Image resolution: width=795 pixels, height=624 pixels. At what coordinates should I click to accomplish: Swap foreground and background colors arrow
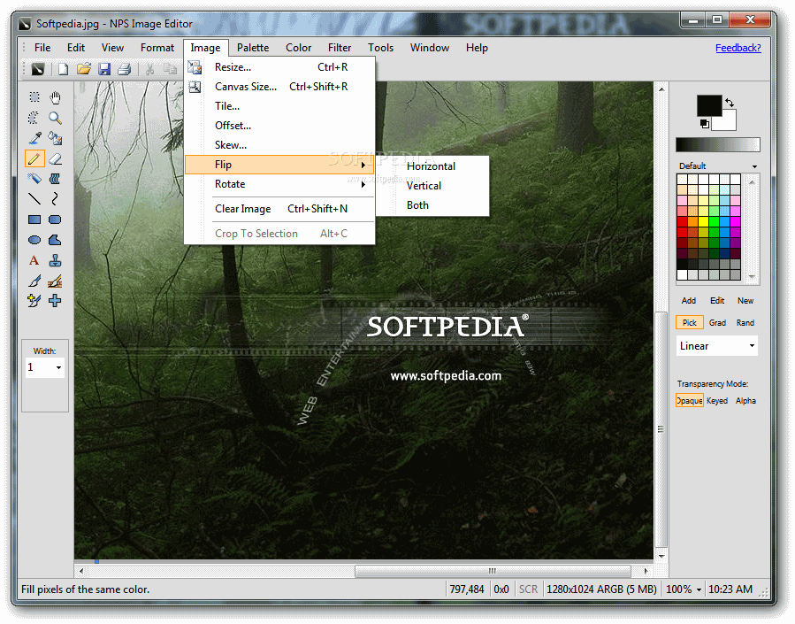(730, 103)
